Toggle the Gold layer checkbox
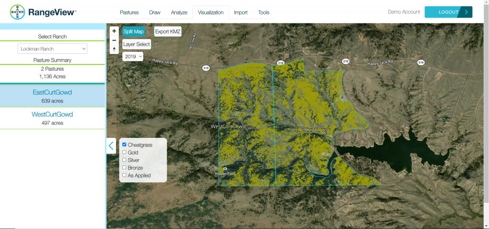 click(124, 152)
